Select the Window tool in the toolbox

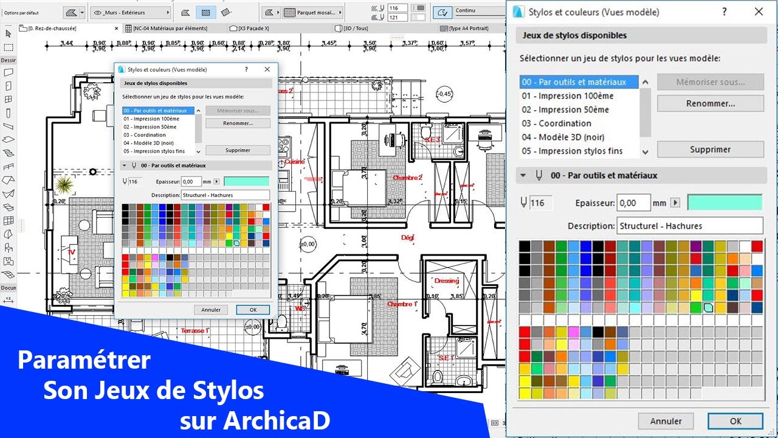click(x=9, y=100)
